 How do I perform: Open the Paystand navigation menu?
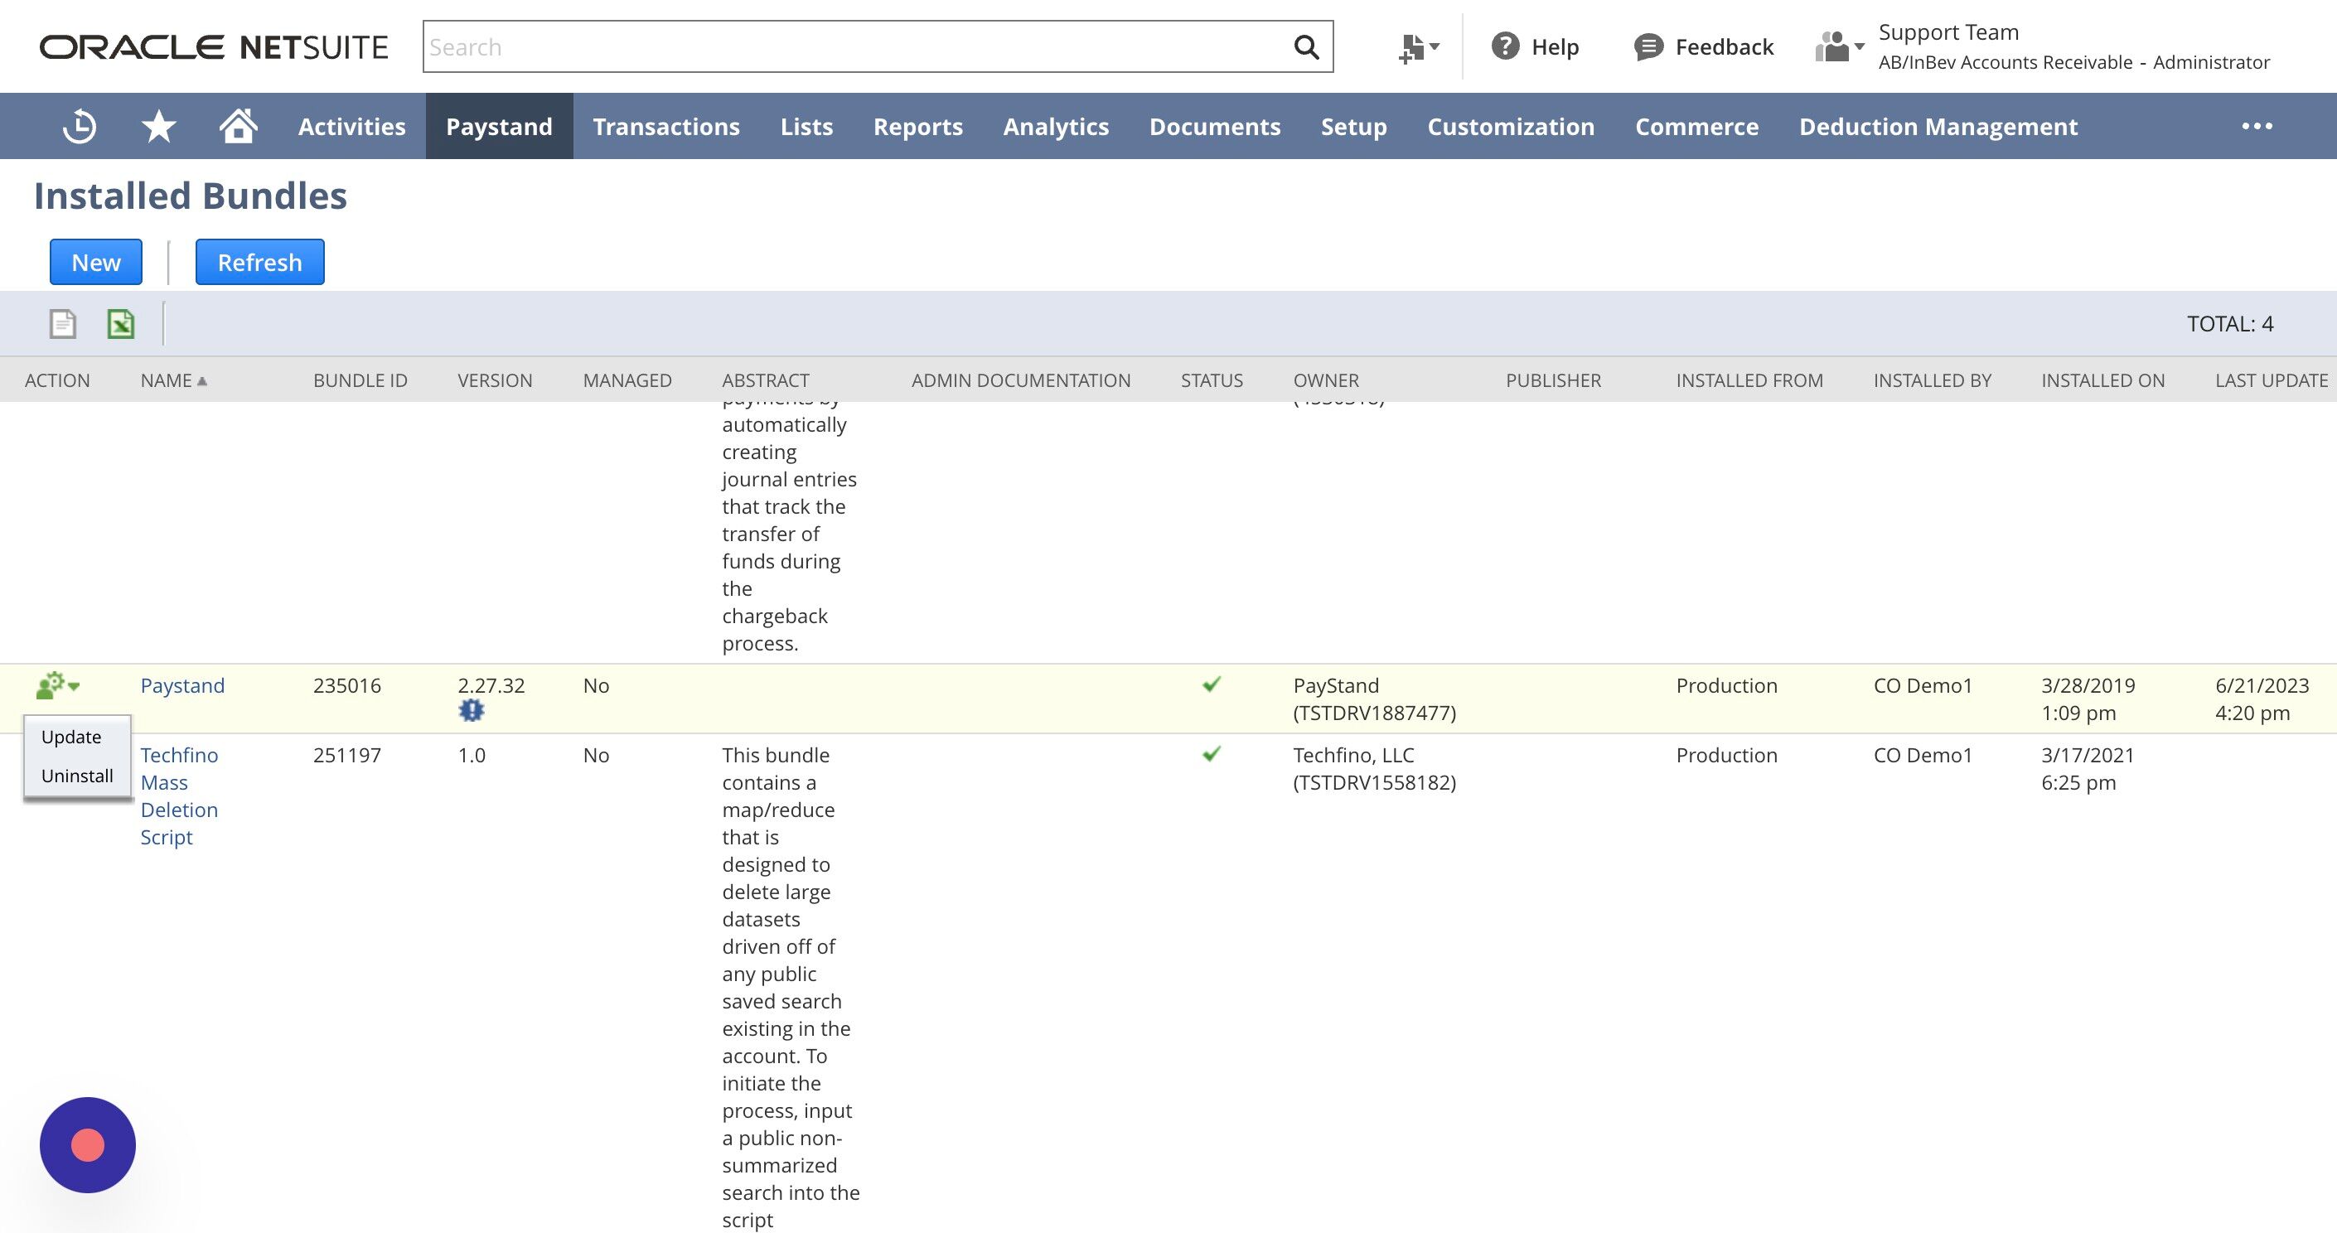(499, 126)
